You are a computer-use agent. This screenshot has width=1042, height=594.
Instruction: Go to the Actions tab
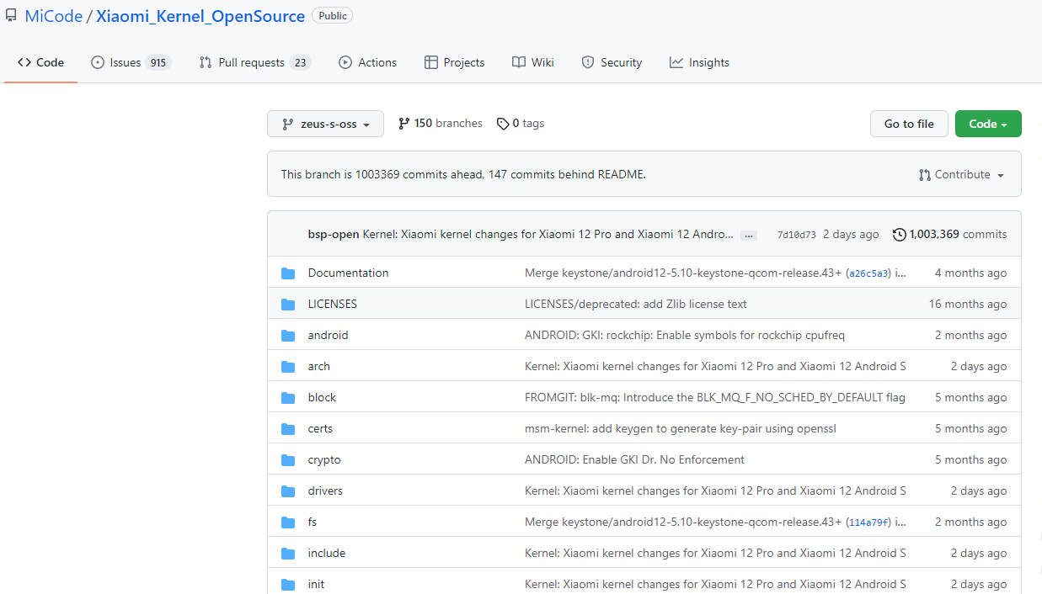pos(367,62)
